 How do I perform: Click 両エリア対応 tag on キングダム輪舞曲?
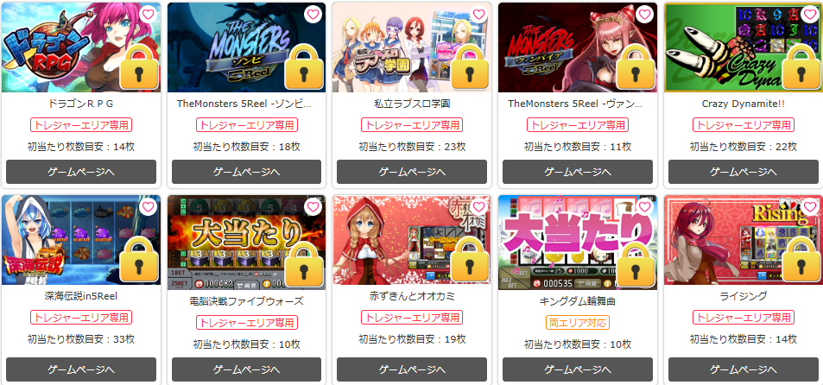578,322
